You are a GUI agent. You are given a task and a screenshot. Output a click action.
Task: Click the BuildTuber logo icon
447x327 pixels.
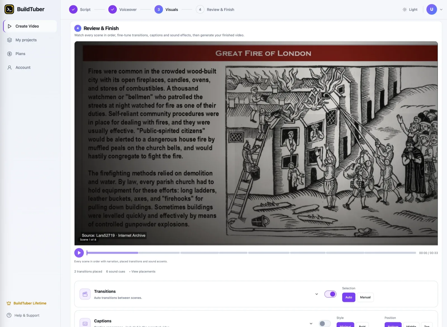[9, 9]
